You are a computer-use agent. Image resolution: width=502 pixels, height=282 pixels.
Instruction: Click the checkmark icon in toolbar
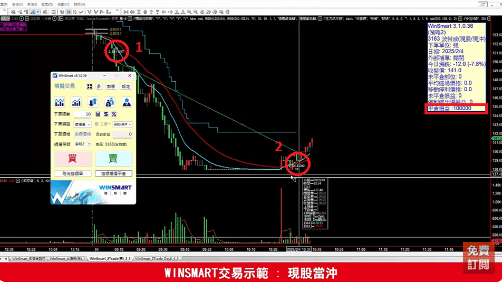(x=81, y=12)
